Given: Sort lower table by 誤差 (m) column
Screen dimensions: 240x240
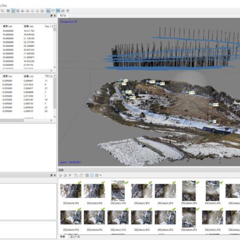Looking at the screenshot, I should point(29,76).
